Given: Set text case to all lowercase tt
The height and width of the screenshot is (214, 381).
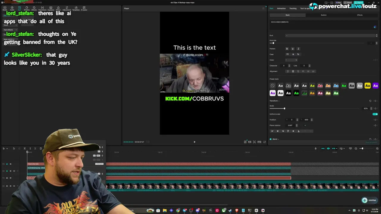Looking at the screenshot, I should pos(293,54).
